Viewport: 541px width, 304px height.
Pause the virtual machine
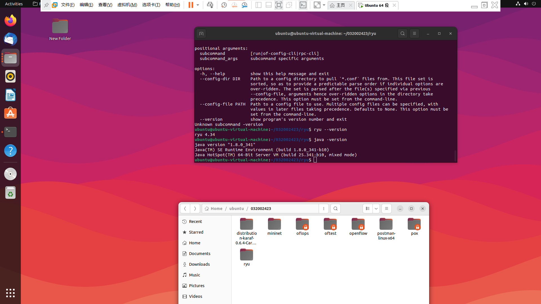coord(191,5)
